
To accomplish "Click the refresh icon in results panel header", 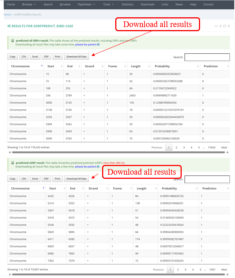I will tap(224, 26).
